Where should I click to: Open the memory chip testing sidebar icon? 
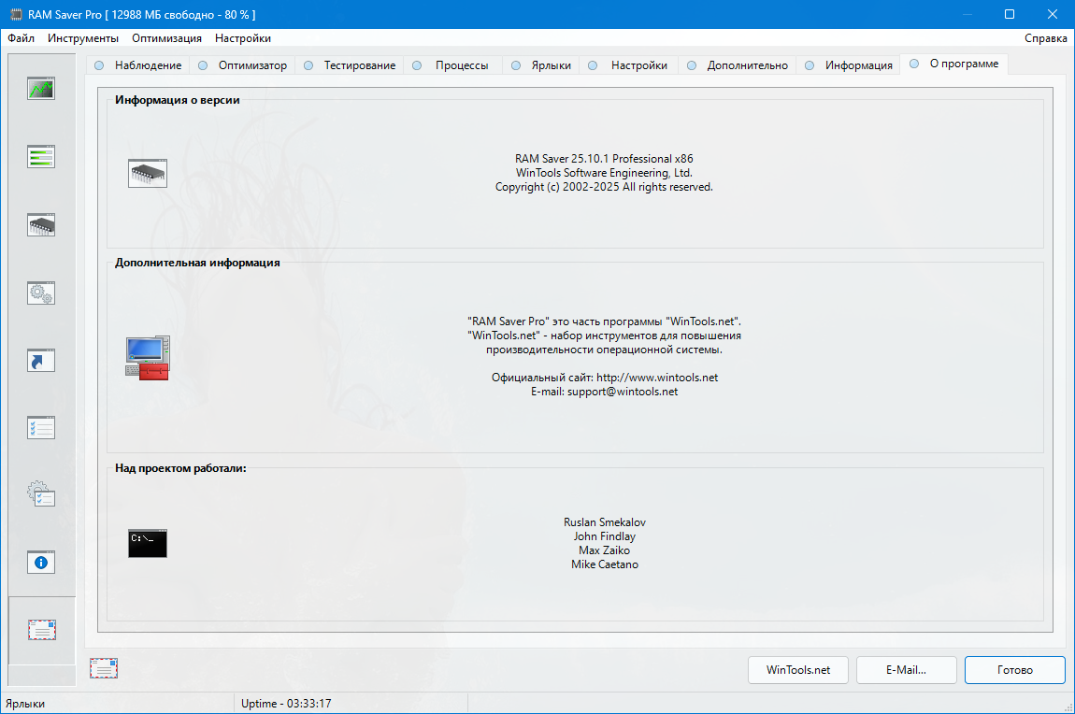pos(41,224)
